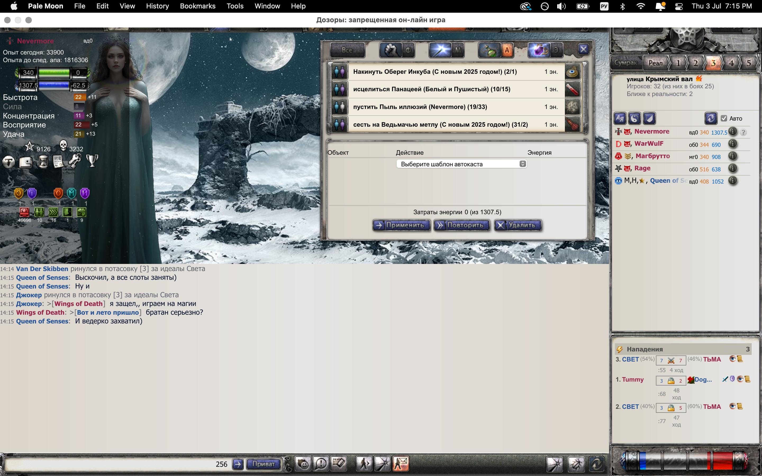Click the orange Э shield badge
The image size is (762, 476).
[x=19, y=193]
